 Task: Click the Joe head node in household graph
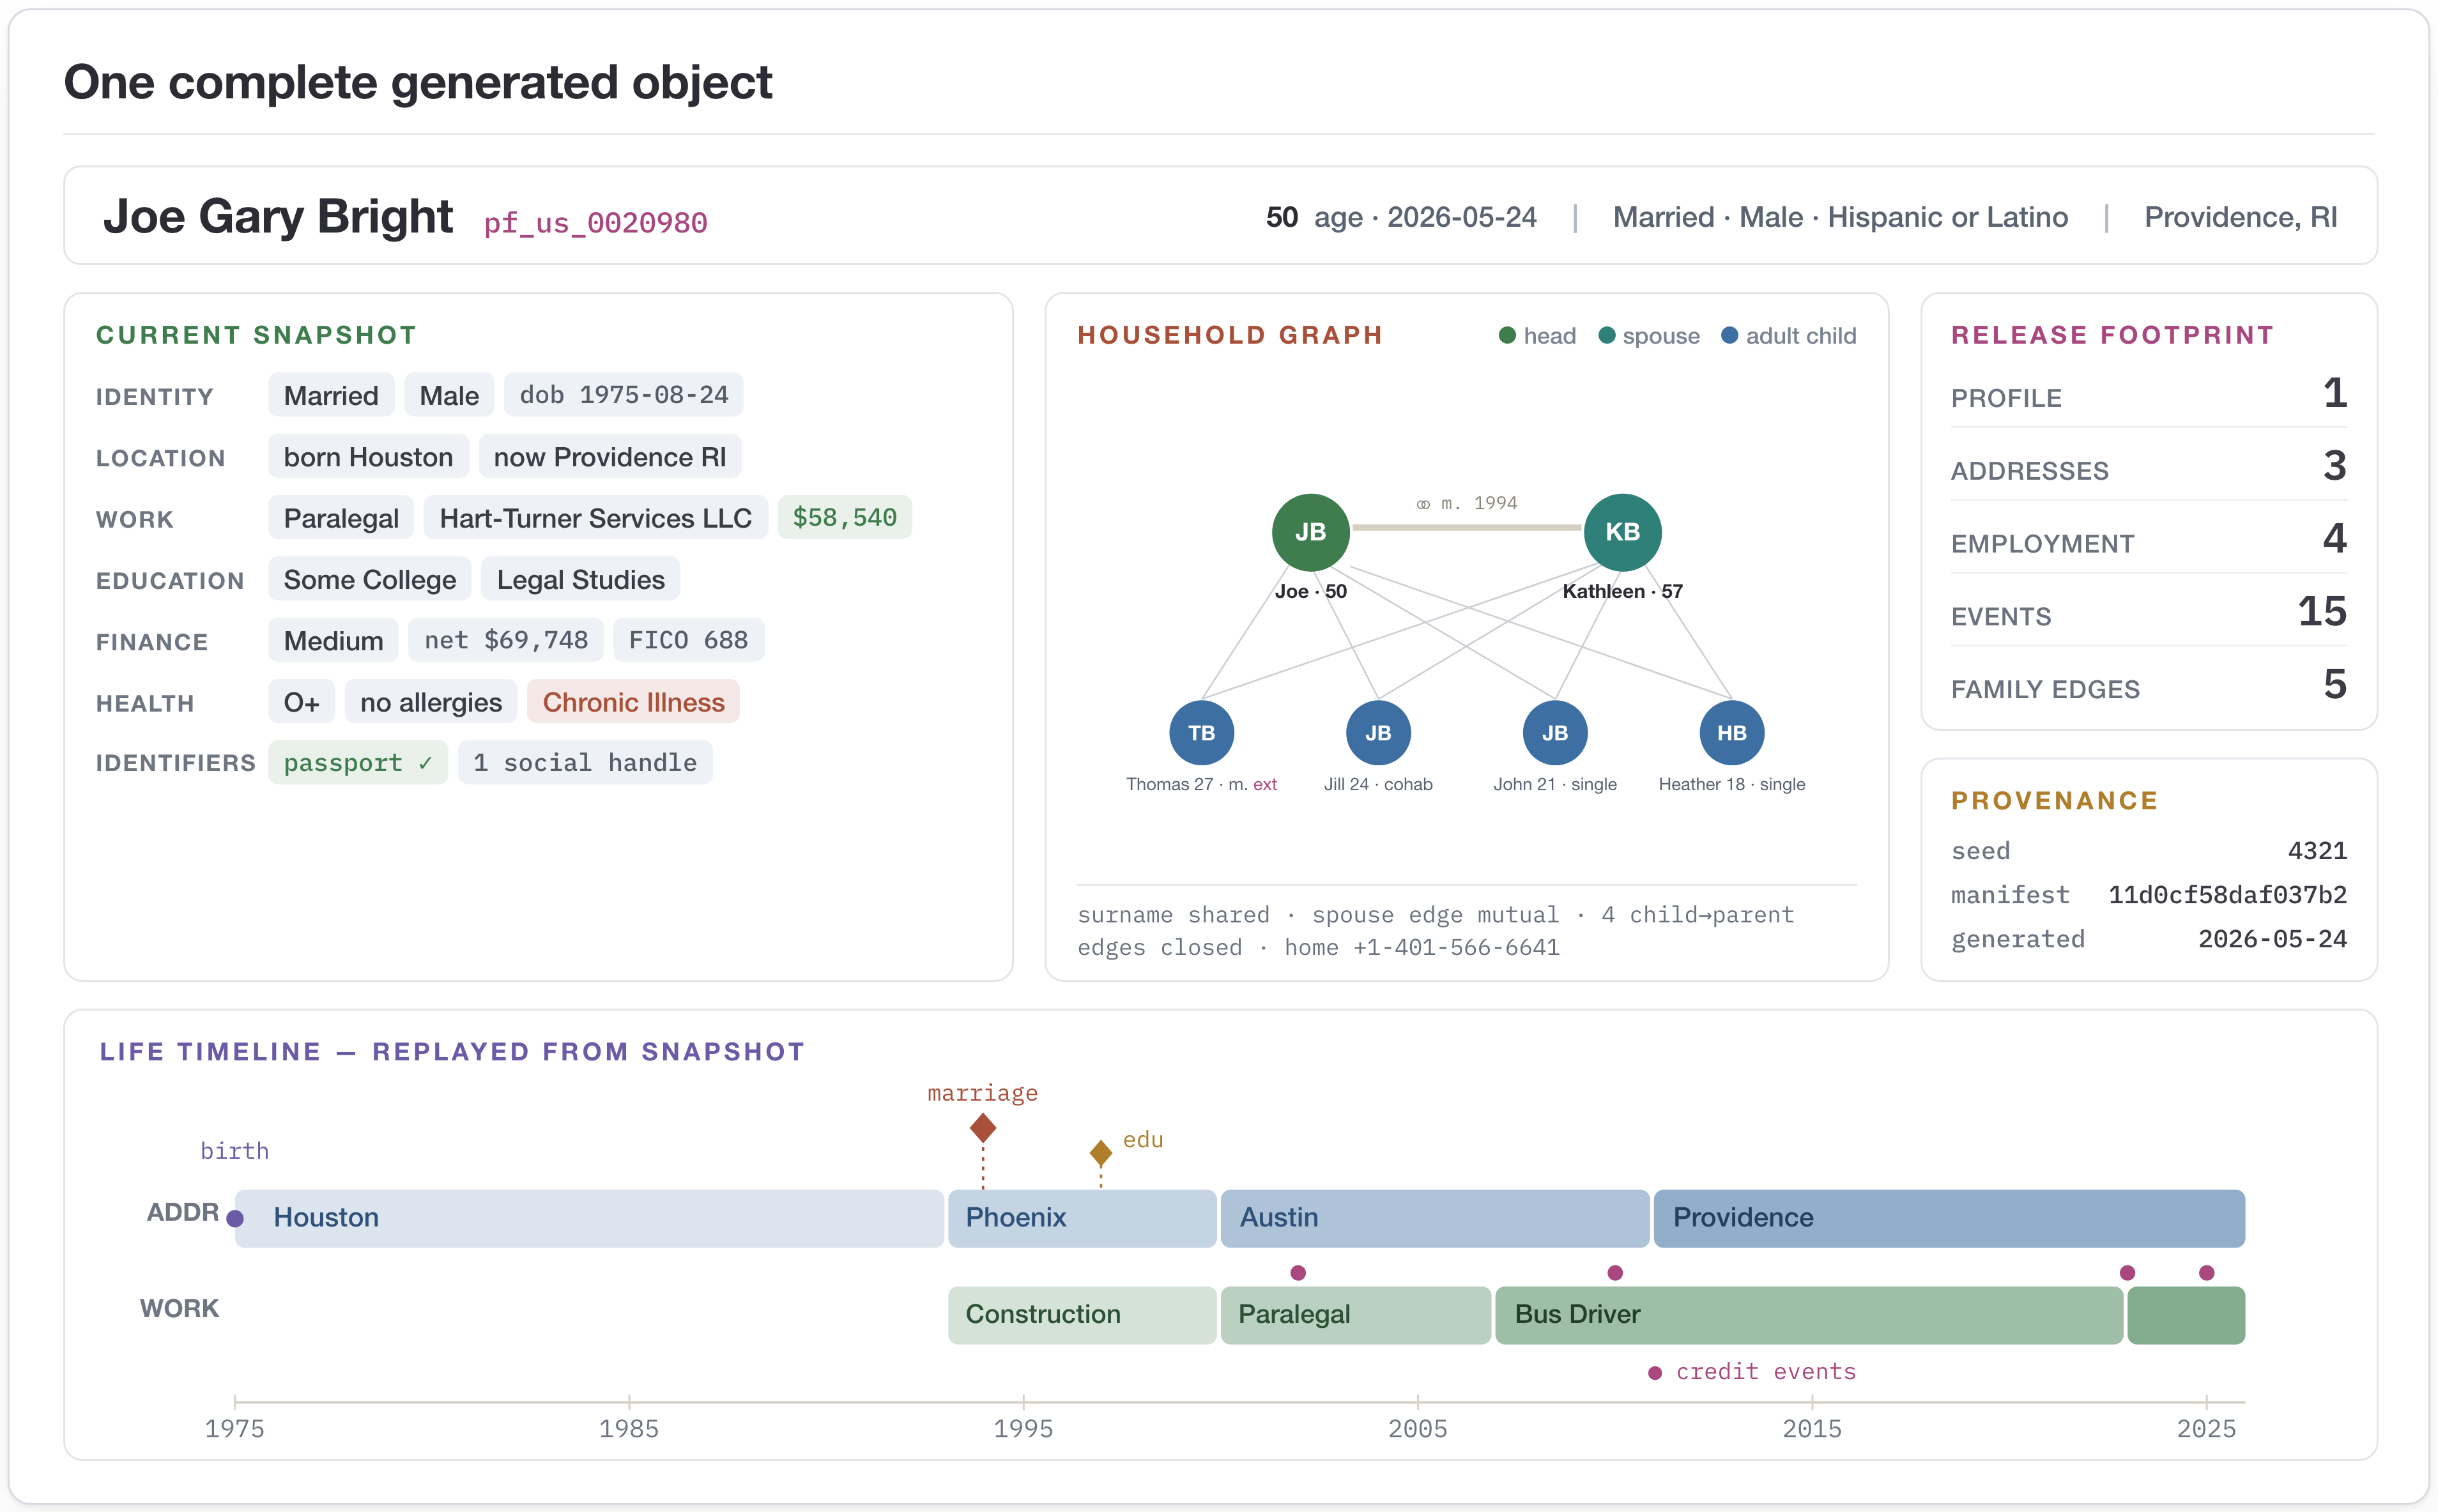pyautogui.click(x=1310, y=532)
